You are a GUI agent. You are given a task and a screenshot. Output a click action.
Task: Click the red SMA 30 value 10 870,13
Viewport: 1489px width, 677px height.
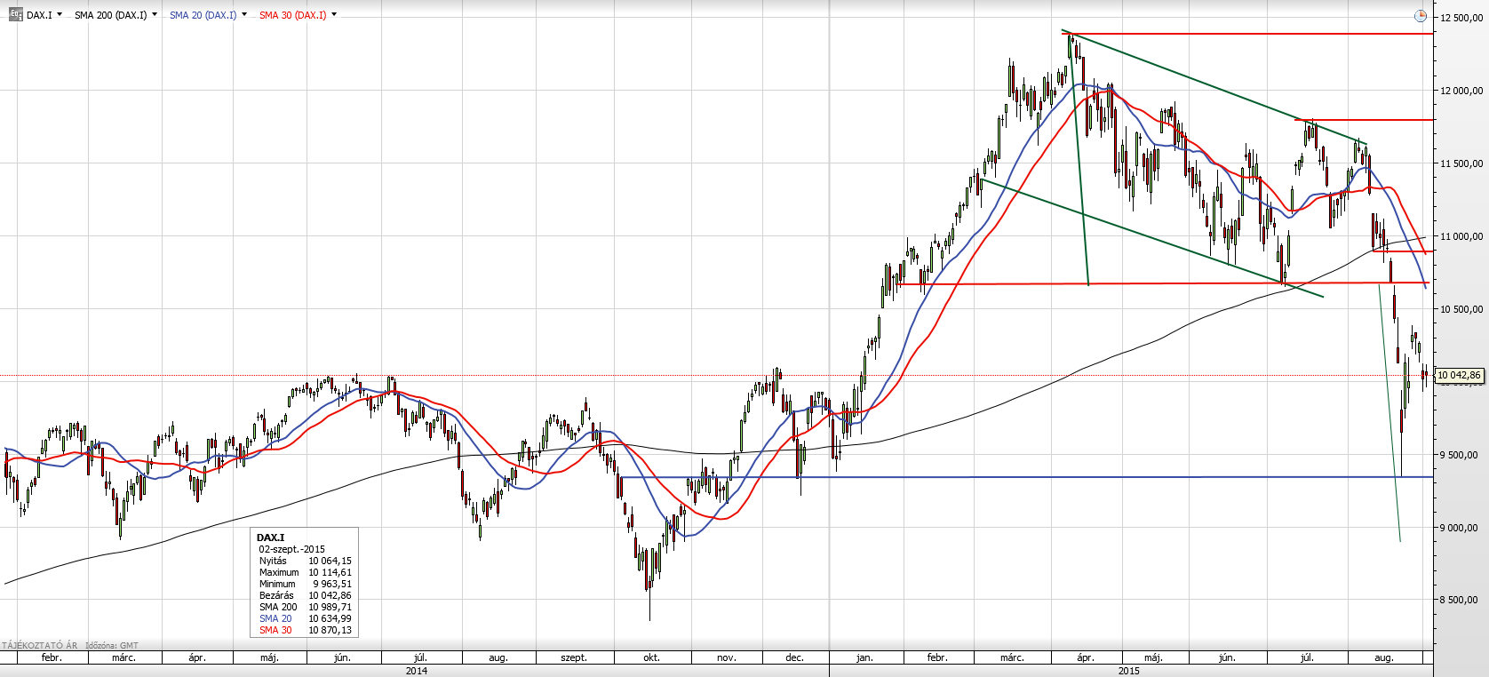(x=330, y=630)
